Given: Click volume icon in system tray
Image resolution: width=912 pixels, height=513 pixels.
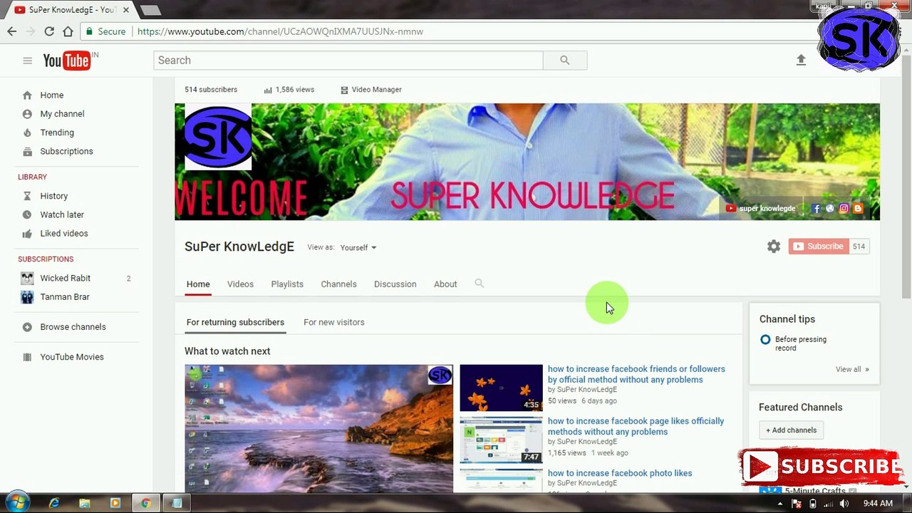Looking at the screenshot, I should click(x=844, y=504).
